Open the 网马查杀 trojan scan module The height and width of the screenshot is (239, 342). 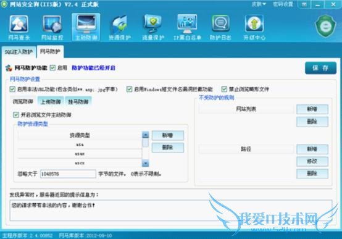point(19,27)
